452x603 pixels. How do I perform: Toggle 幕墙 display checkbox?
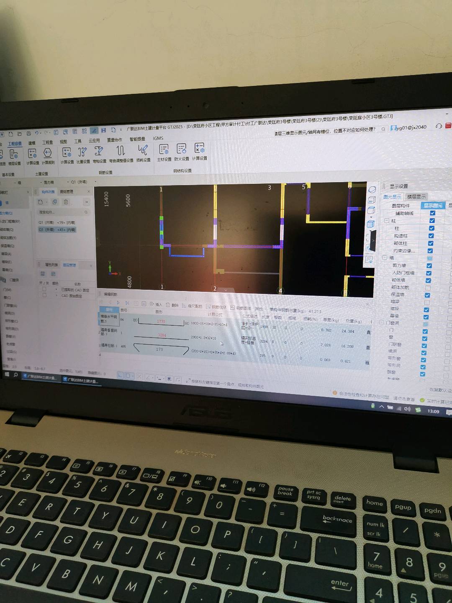click(426, 317)
